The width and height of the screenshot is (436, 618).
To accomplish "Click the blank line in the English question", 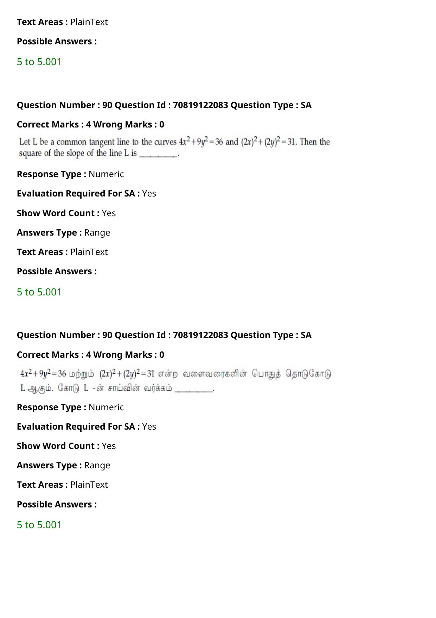I will click(x=159, y=155).
